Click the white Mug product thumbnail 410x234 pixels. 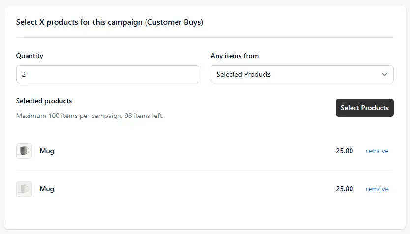point(24,189)
